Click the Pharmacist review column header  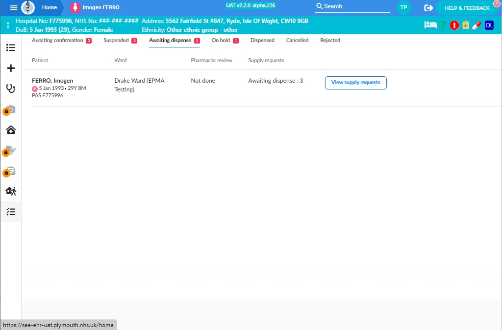[x=212, y=60]
